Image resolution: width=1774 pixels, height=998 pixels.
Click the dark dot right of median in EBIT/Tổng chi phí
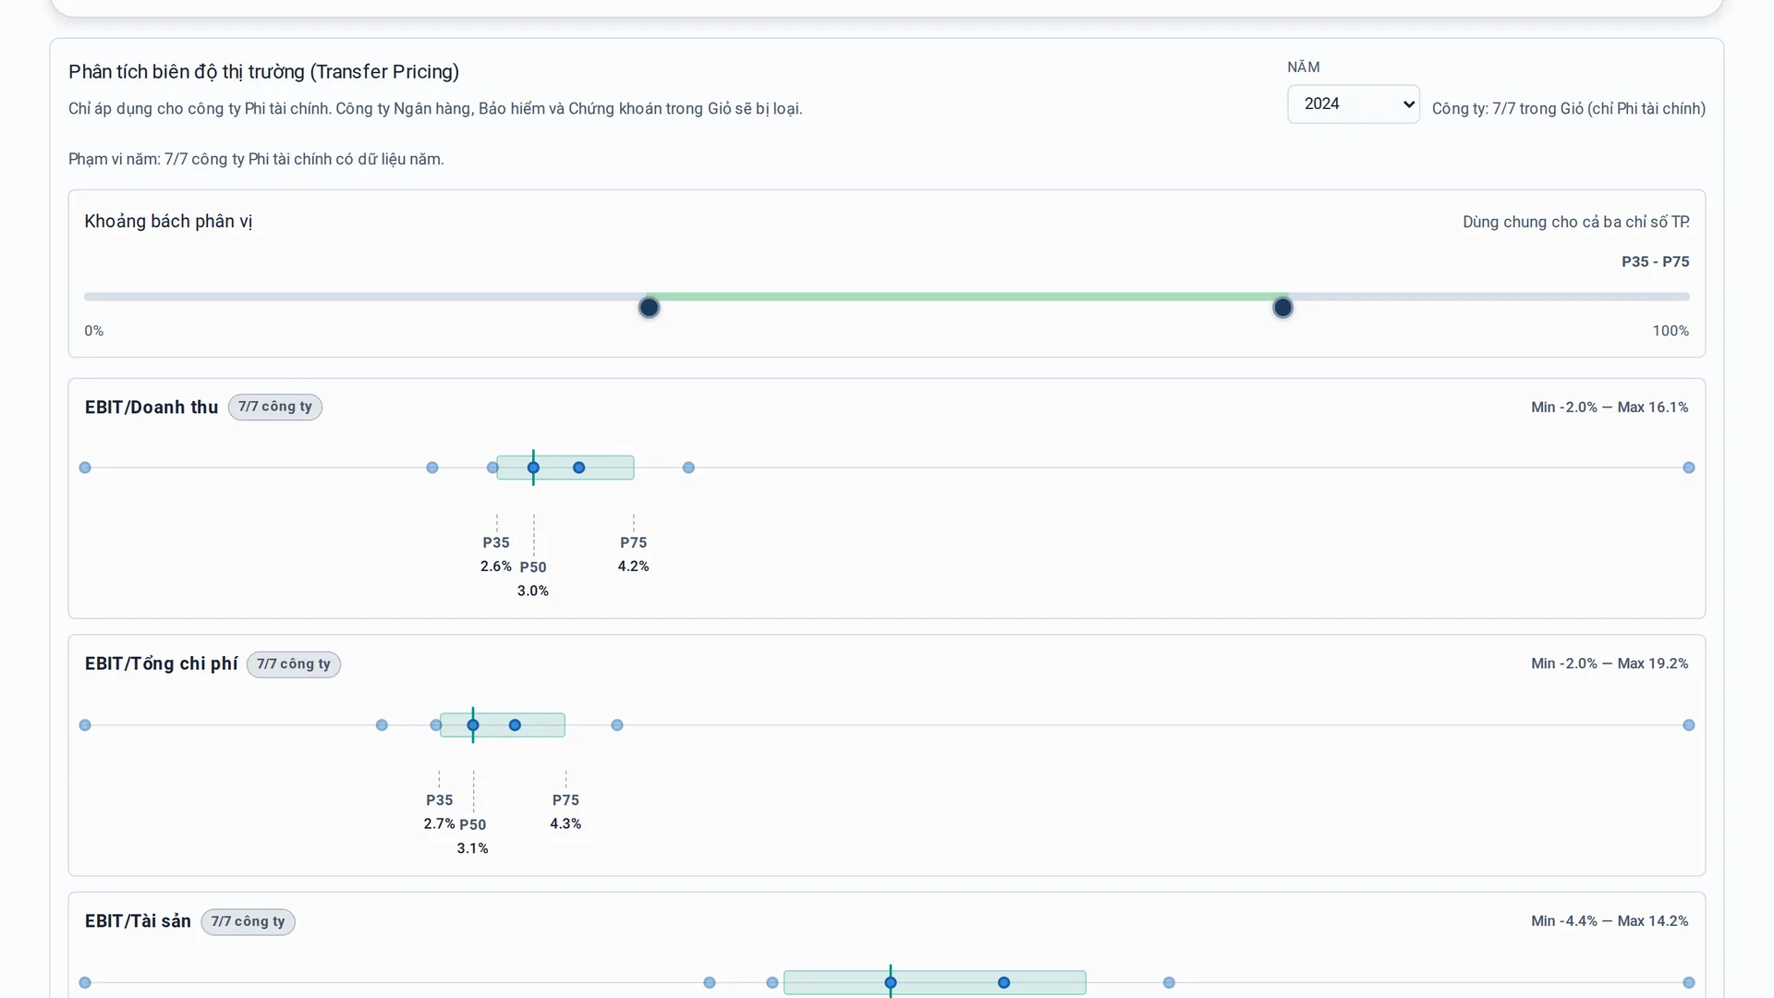click(516, 725)
